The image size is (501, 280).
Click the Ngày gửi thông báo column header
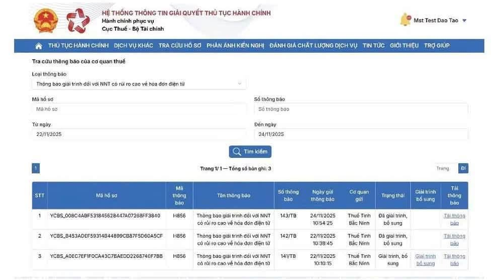coord(323,196)
